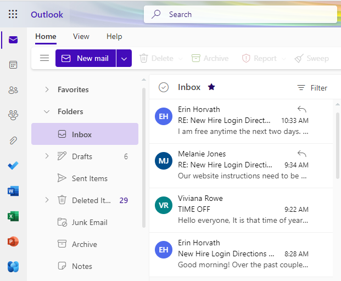Screen dimensions: 341x281
Task: Open the blue Viva app icon
Action: (13, 267)
